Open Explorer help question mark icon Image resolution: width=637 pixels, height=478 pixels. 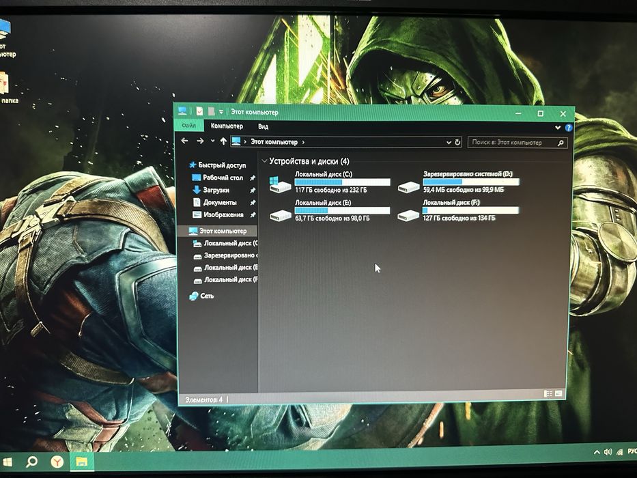(x=568, y=128)
